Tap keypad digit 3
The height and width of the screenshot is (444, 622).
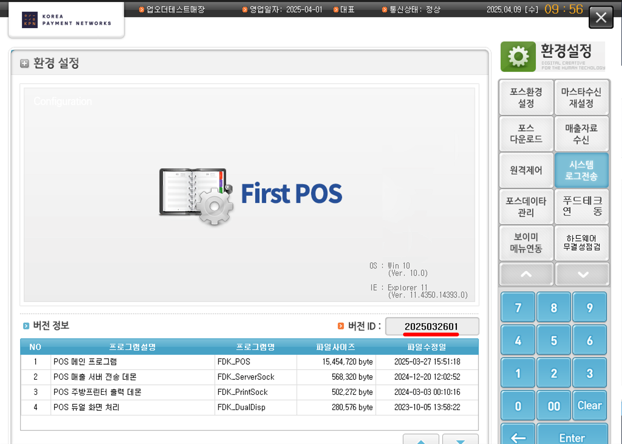click(590, 373)
